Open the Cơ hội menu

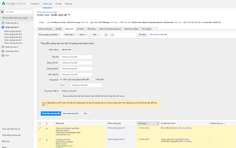coord(59,4)
